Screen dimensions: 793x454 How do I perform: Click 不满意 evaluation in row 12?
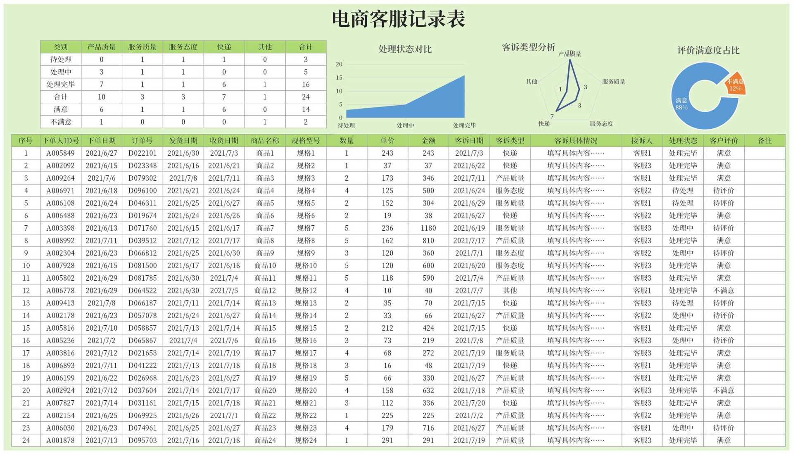pyautogui.click(x=724, y=291)
